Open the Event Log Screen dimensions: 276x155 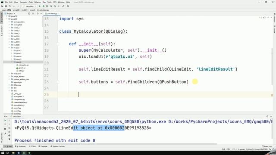267,146
